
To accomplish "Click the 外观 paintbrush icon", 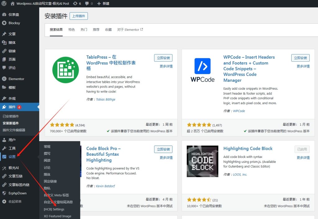I will 4,98.
